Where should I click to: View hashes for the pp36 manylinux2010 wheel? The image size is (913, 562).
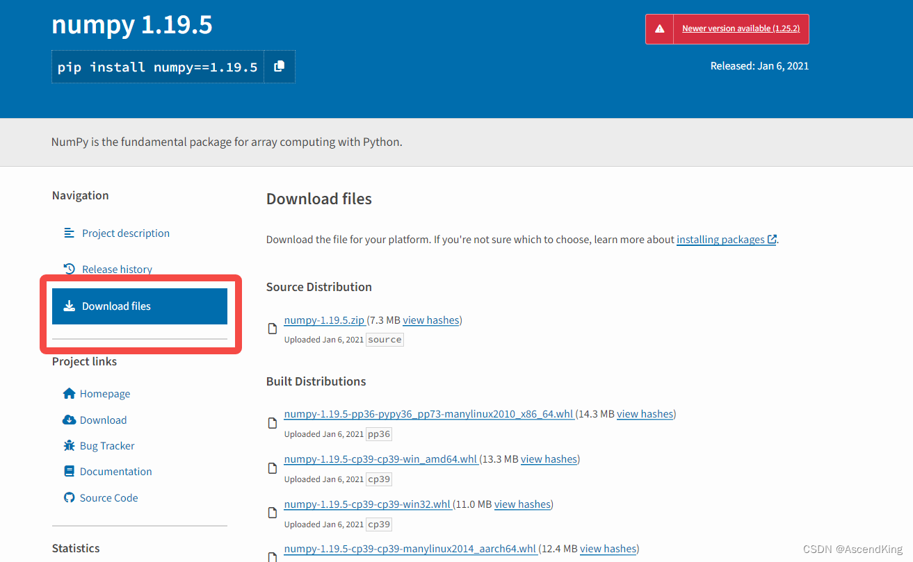click(x=645, y=414)
